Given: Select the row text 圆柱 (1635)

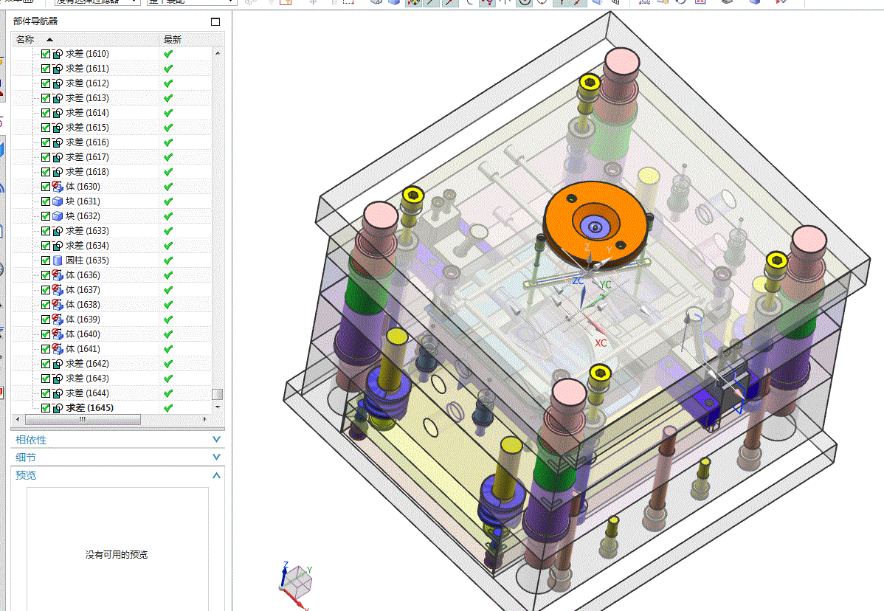Looking at the screenshot, I should (x=87, y=260).
